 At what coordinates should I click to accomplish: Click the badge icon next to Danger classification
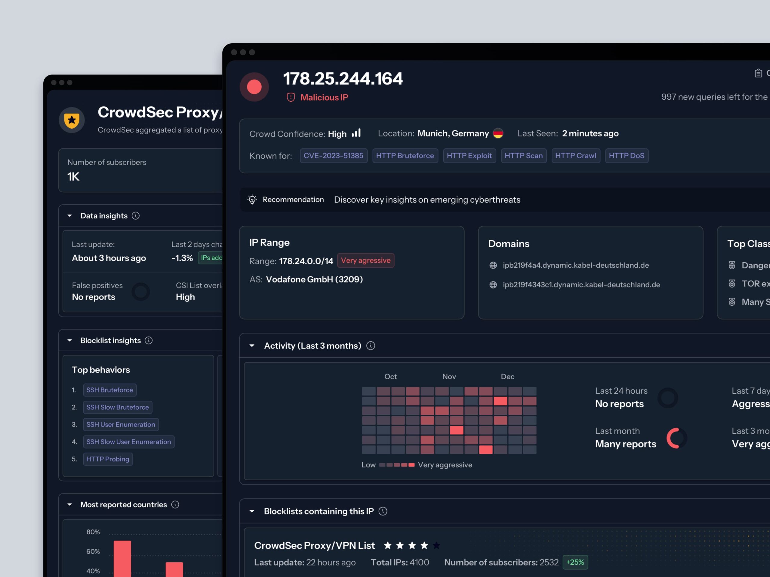[x=732, y=265]
